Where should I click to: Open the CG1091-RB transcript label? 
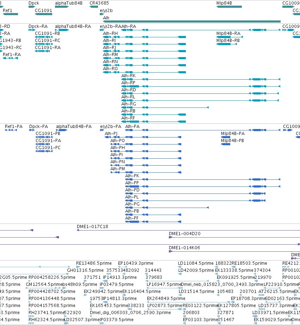click(48, 33)
